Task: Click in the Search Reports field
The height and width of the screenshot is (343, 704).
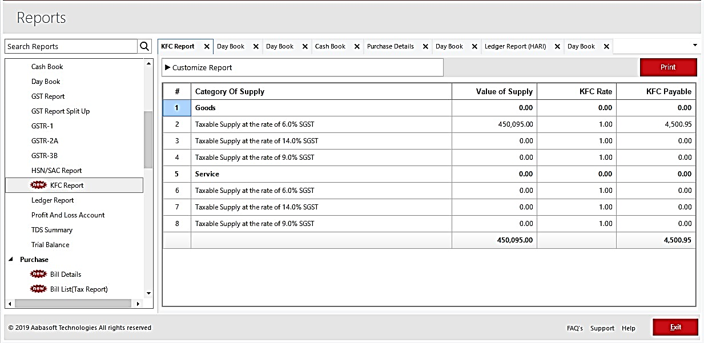Action: click(71, 47)
